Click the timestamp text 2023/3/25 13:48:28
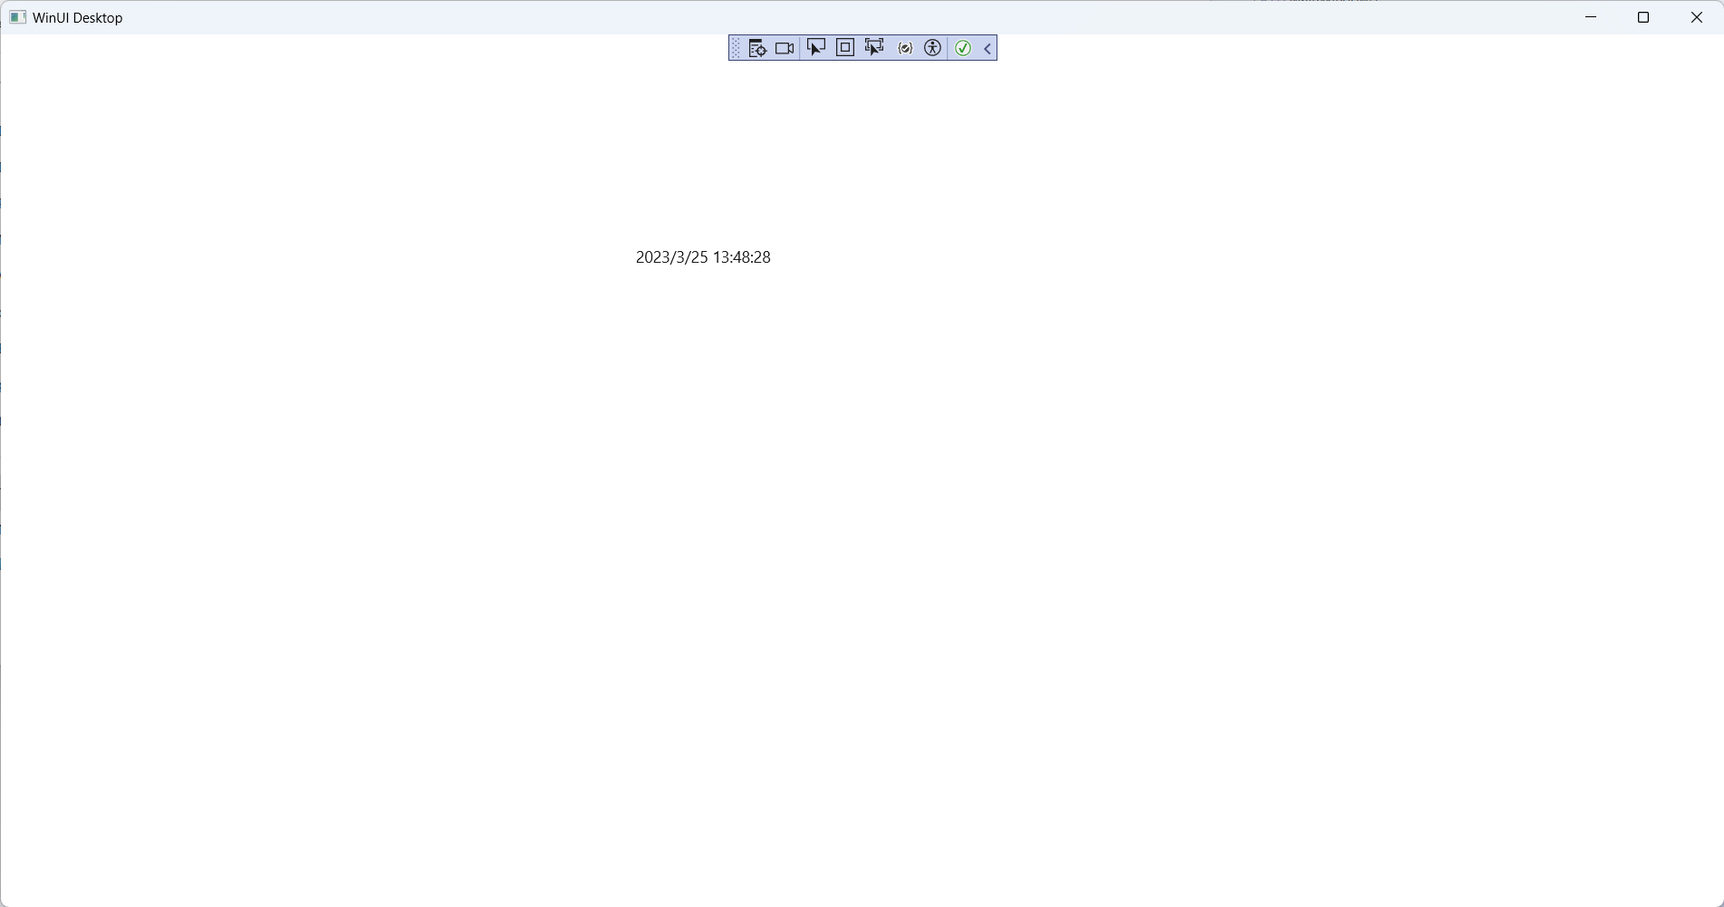 click(703, 256)
